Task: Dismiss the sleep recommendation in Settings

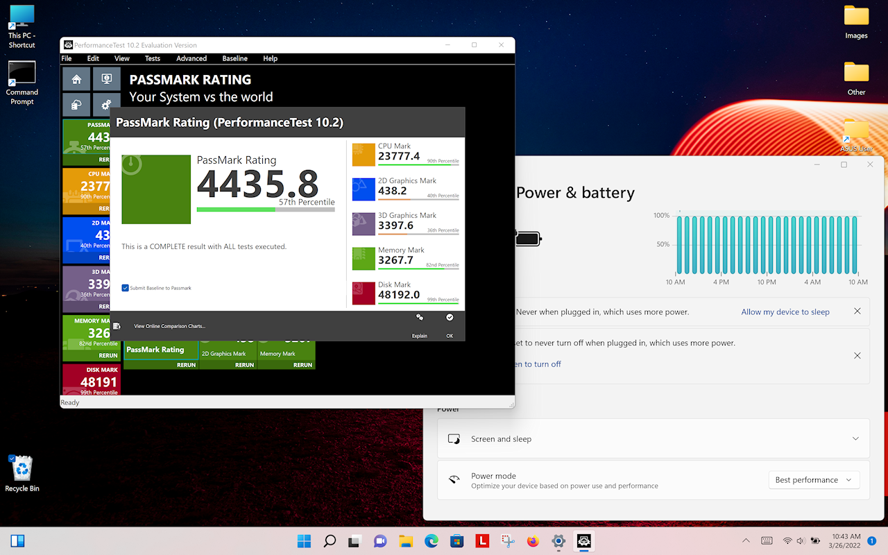Action: point(857,311)
